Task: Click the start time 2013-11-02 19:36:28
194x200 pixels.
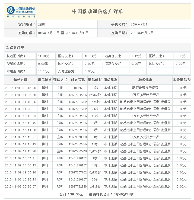Action: (20, 172)
